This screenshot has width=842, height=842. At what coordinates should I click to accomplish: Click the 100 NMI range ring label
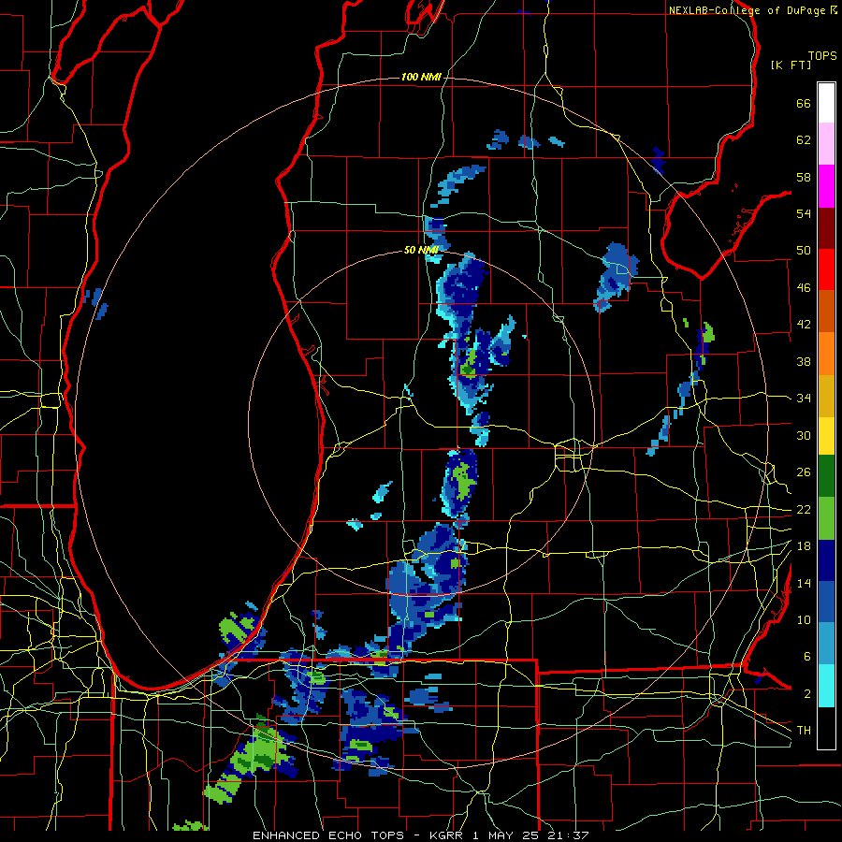click(421, 77)
